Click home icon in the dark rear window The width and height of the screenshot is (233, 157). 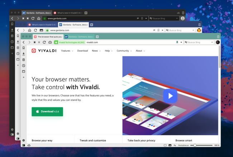click(x=39, y=18)
